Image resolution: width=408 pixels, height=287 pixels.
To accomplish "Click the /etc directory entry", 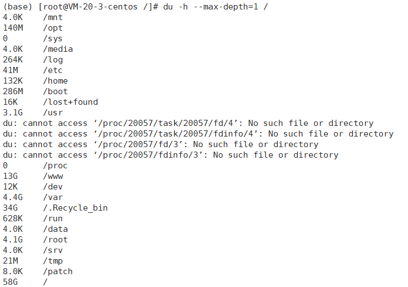I will coord(53,70).
